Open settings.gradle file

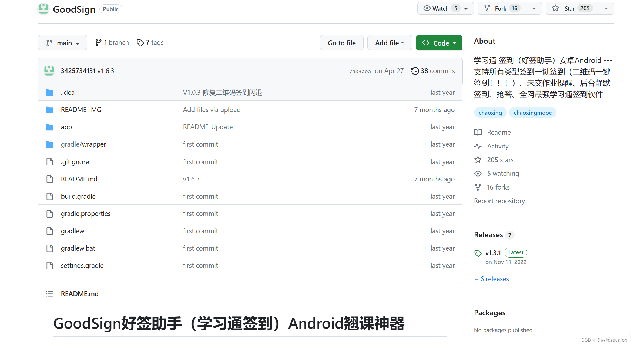(x=82, y=265)
